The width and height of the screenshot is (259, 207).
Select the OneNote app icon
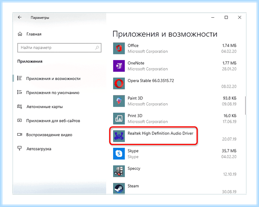click(119, 66)
